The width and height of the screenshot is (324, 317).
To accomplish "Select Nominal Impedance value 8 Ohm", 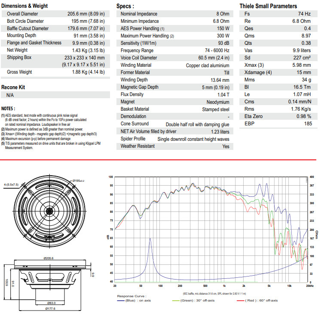I will coord(223,14).
